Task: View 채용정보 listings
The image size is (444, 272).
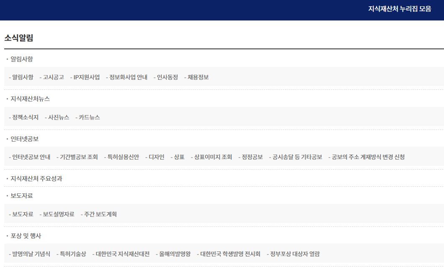Action: [x=198, y=77]
